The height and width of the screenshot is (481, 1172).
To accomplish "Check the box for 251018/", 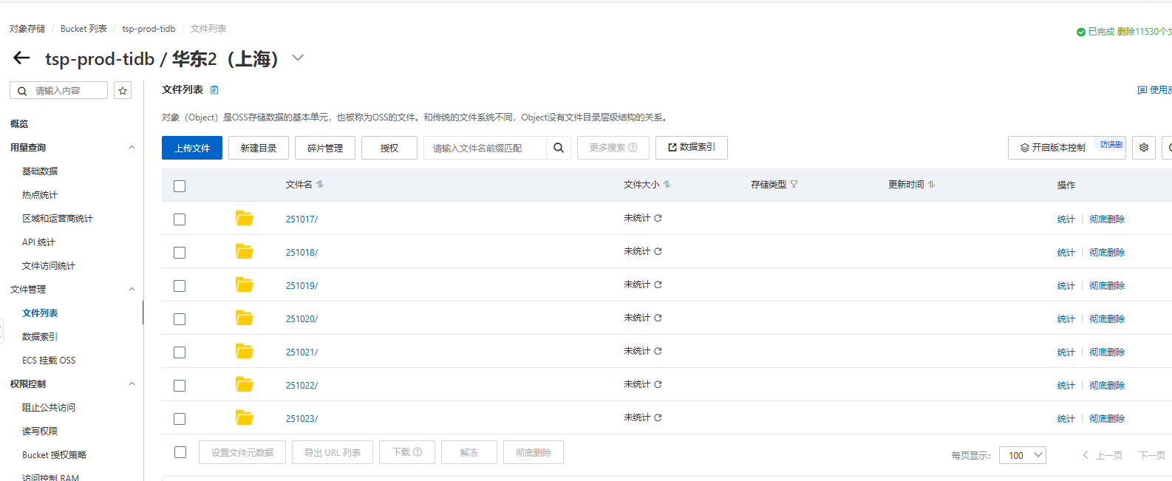I will (x=180, y=253).
